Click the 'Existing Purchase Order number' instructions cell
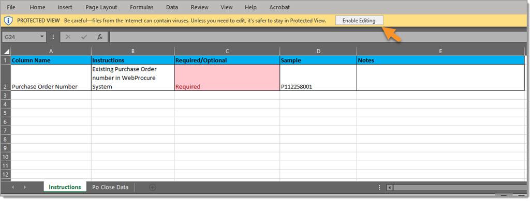This screenshot has height=201, width=532. pyautogui.click(x=132, y=78)
